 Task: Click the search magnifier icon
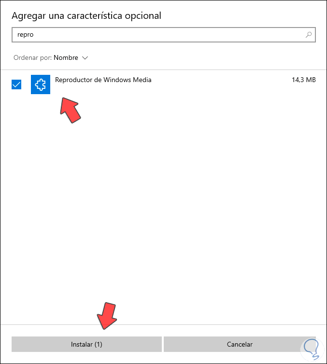point(309,35)
